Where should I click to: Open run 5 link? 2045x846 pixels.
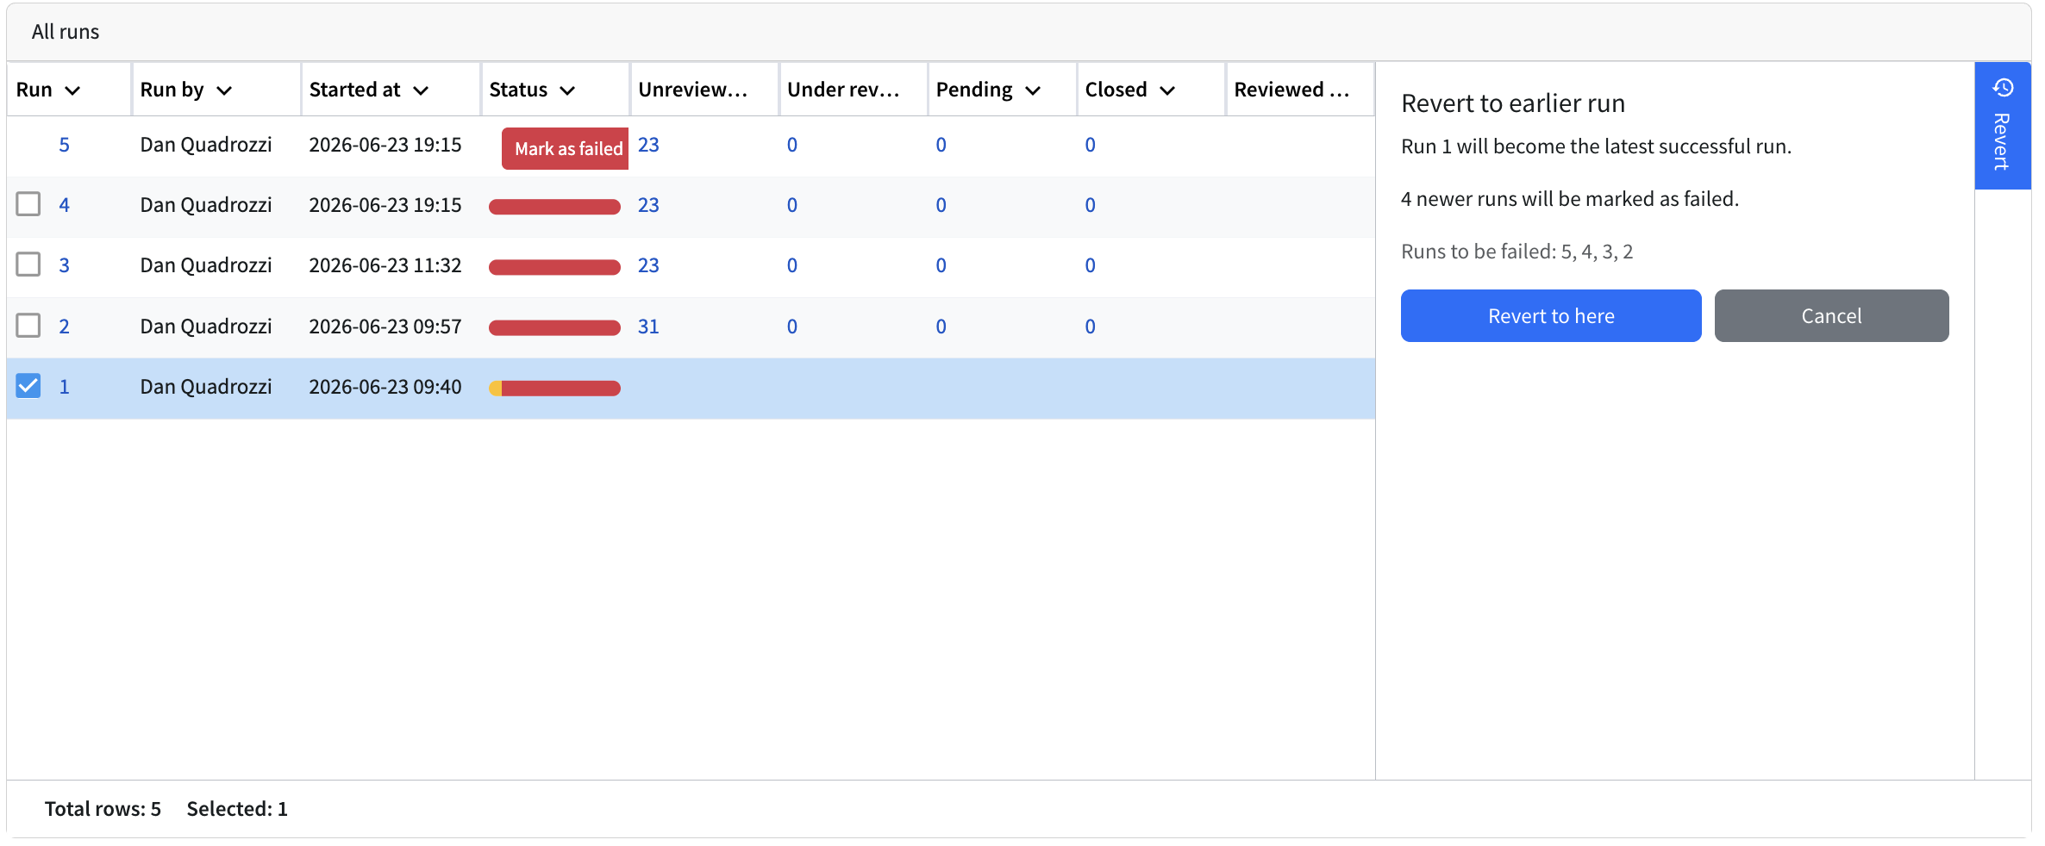[64, 145]
